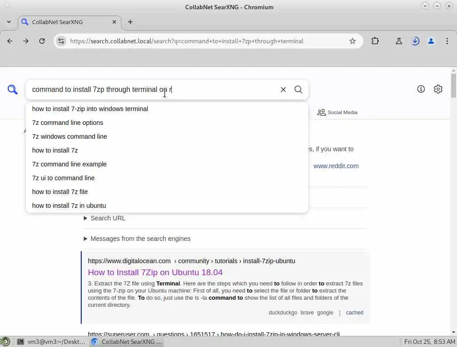Choose suggestion 'how to install 7z file'
The height and width of the screenshot is (347, 457).
pos(167,192)
